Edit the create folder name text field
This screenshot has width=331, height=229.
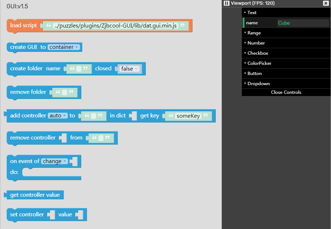79,69
